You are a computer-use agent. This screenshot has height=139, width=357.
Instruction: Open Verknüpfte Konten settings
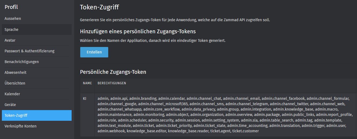(x=20, y=126)
